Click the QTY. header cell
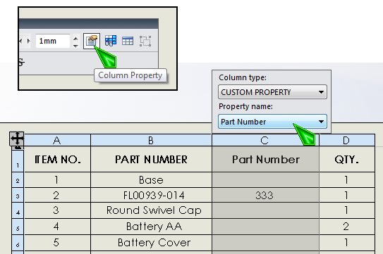This screenshot has height=254, width=383. tap(347, 160)
